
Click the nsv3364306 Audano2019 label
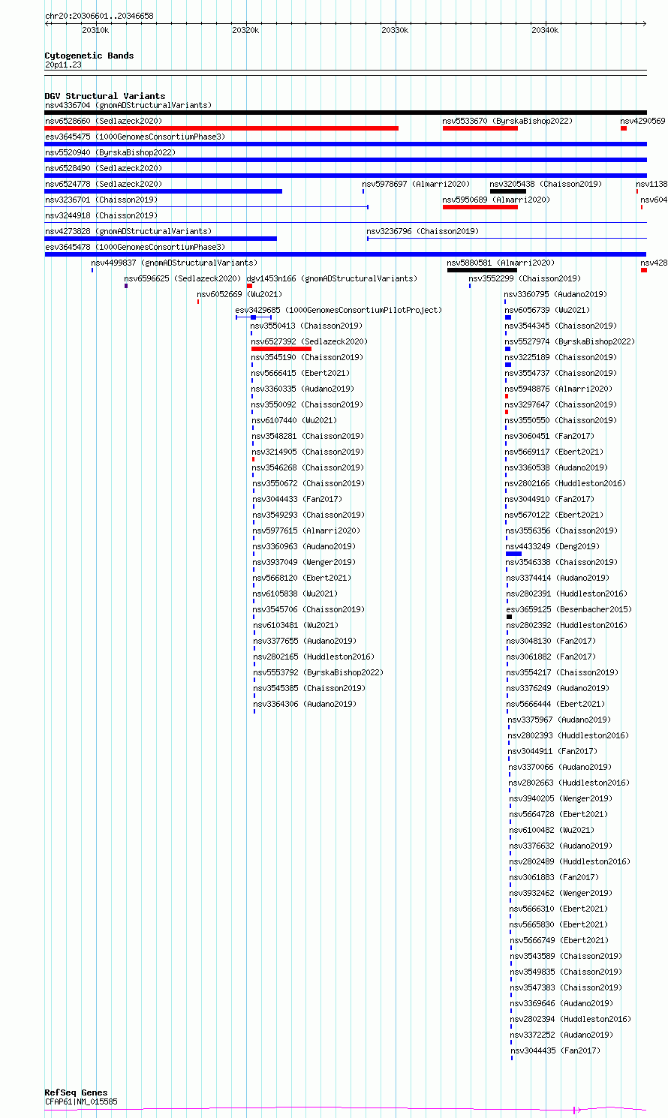pos(305,704)
